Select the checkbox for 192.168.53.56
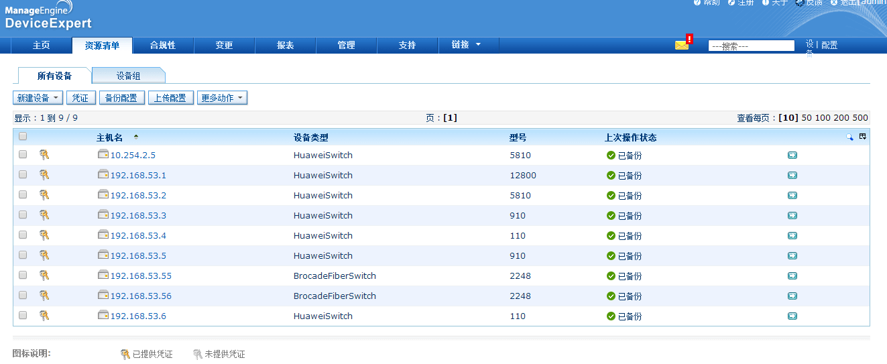Image resolution: width=887 pixels, height=364 pixels. (23, 296)
